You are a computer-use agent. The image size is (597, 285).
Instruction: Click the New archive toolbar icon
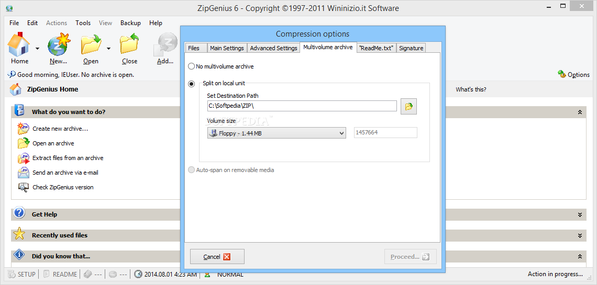59,44
